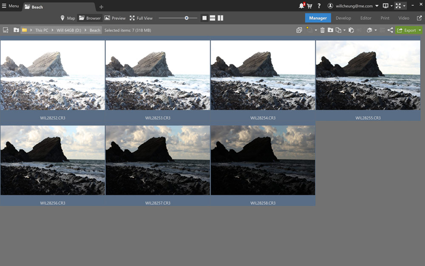Click Selected items: 7 (318 MB) text
The height and width of the screenshot is (266, 425).
click(x=127, y=30)
